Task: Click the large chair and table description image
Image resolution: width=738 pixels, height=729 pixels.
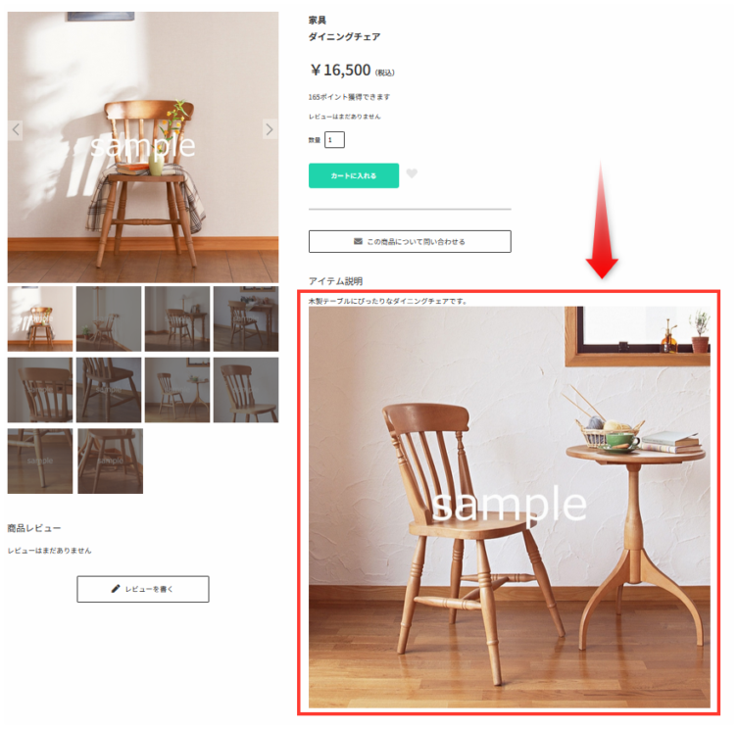Action: pos(510,508)
